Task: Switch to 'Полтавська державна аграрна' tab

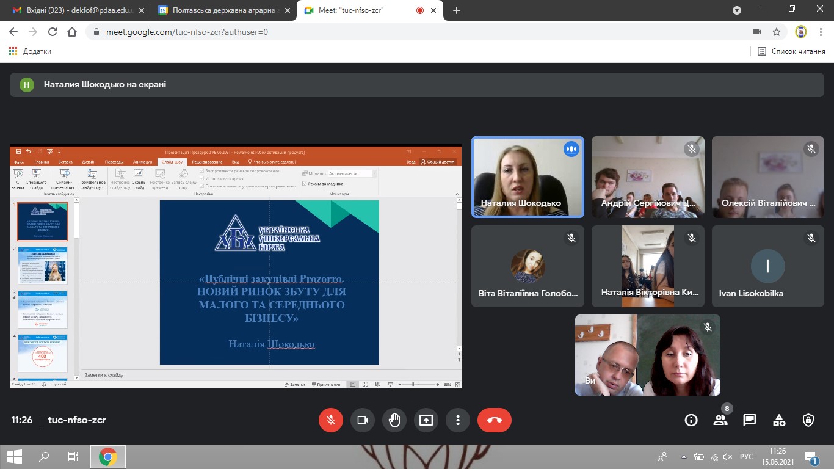Action: point(223,10)
